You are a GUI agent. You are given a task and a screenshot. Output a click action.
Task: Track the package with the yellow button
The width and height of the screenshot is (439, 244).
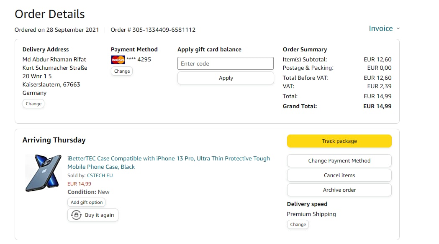click(339, 141)
